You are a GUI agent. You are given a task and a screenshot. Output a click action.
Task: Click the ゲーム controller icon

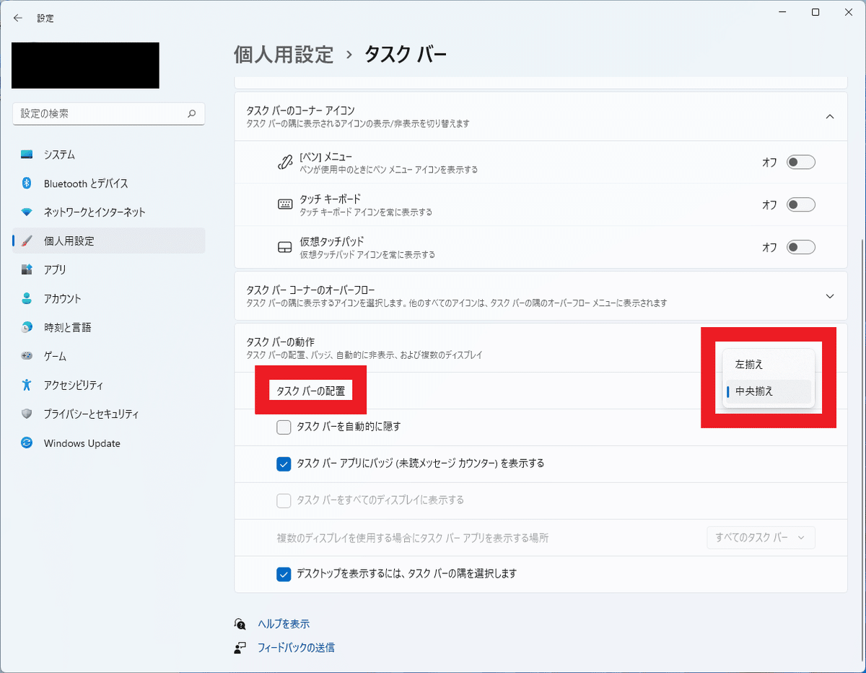click(27, 357)
